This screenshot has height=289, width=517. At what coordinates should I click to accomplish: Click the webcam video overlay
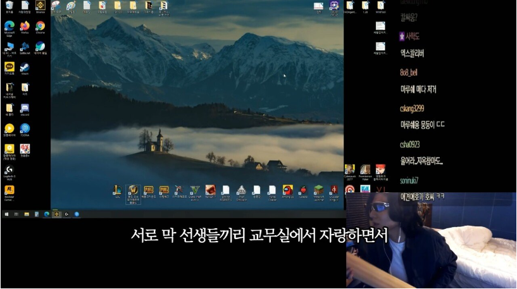click(x=432, y=240)
